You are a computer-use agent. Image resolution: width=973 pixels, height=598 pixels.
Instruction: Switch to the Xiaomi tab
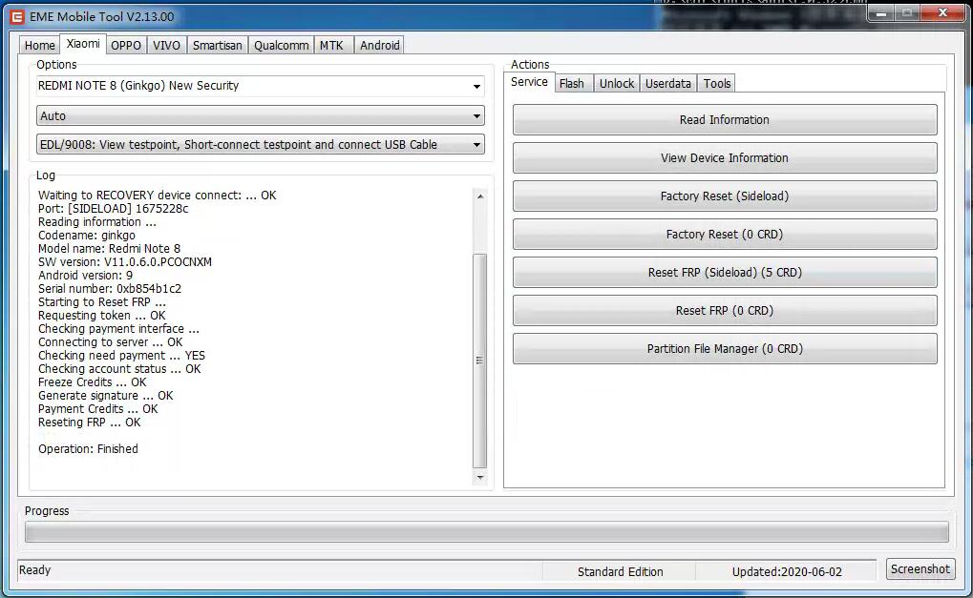coord(83,44)
